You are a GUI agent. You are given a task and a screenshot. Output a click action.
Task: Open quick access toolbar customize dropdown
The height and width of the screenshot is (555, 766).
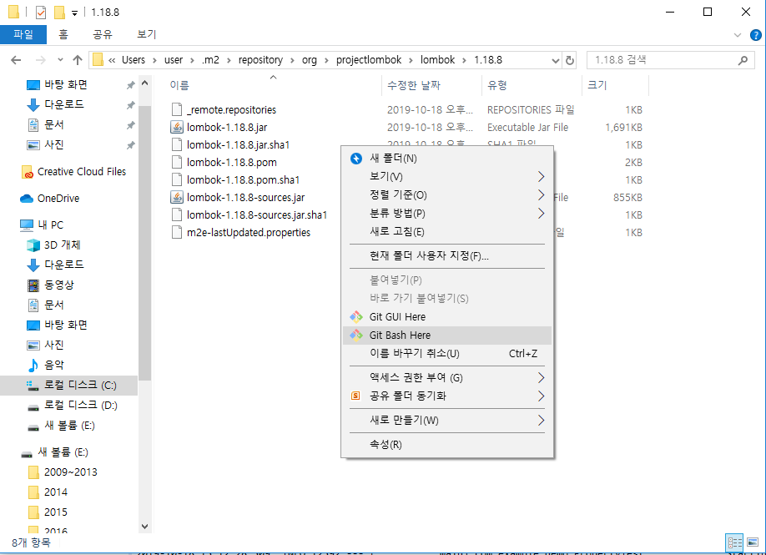[75, 13]
